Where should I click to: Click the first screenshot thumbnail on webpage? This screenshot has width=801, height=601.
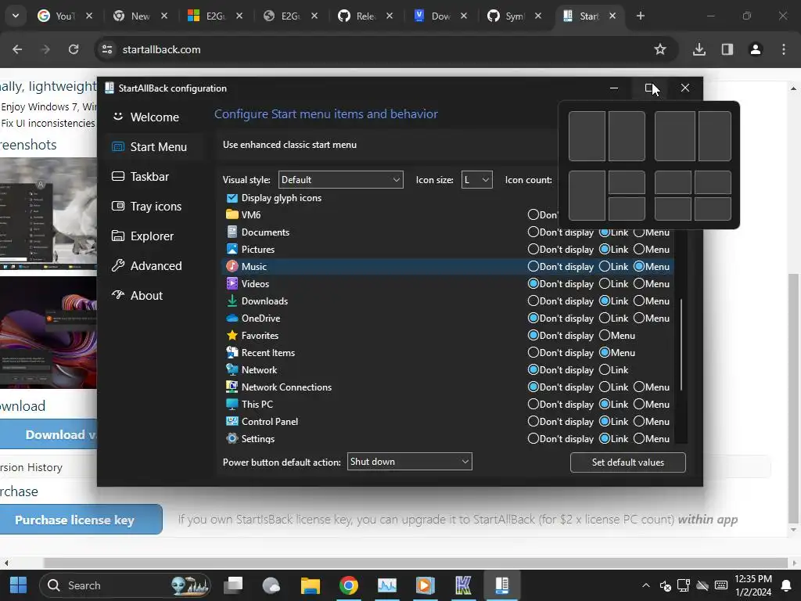click(48, 214)
